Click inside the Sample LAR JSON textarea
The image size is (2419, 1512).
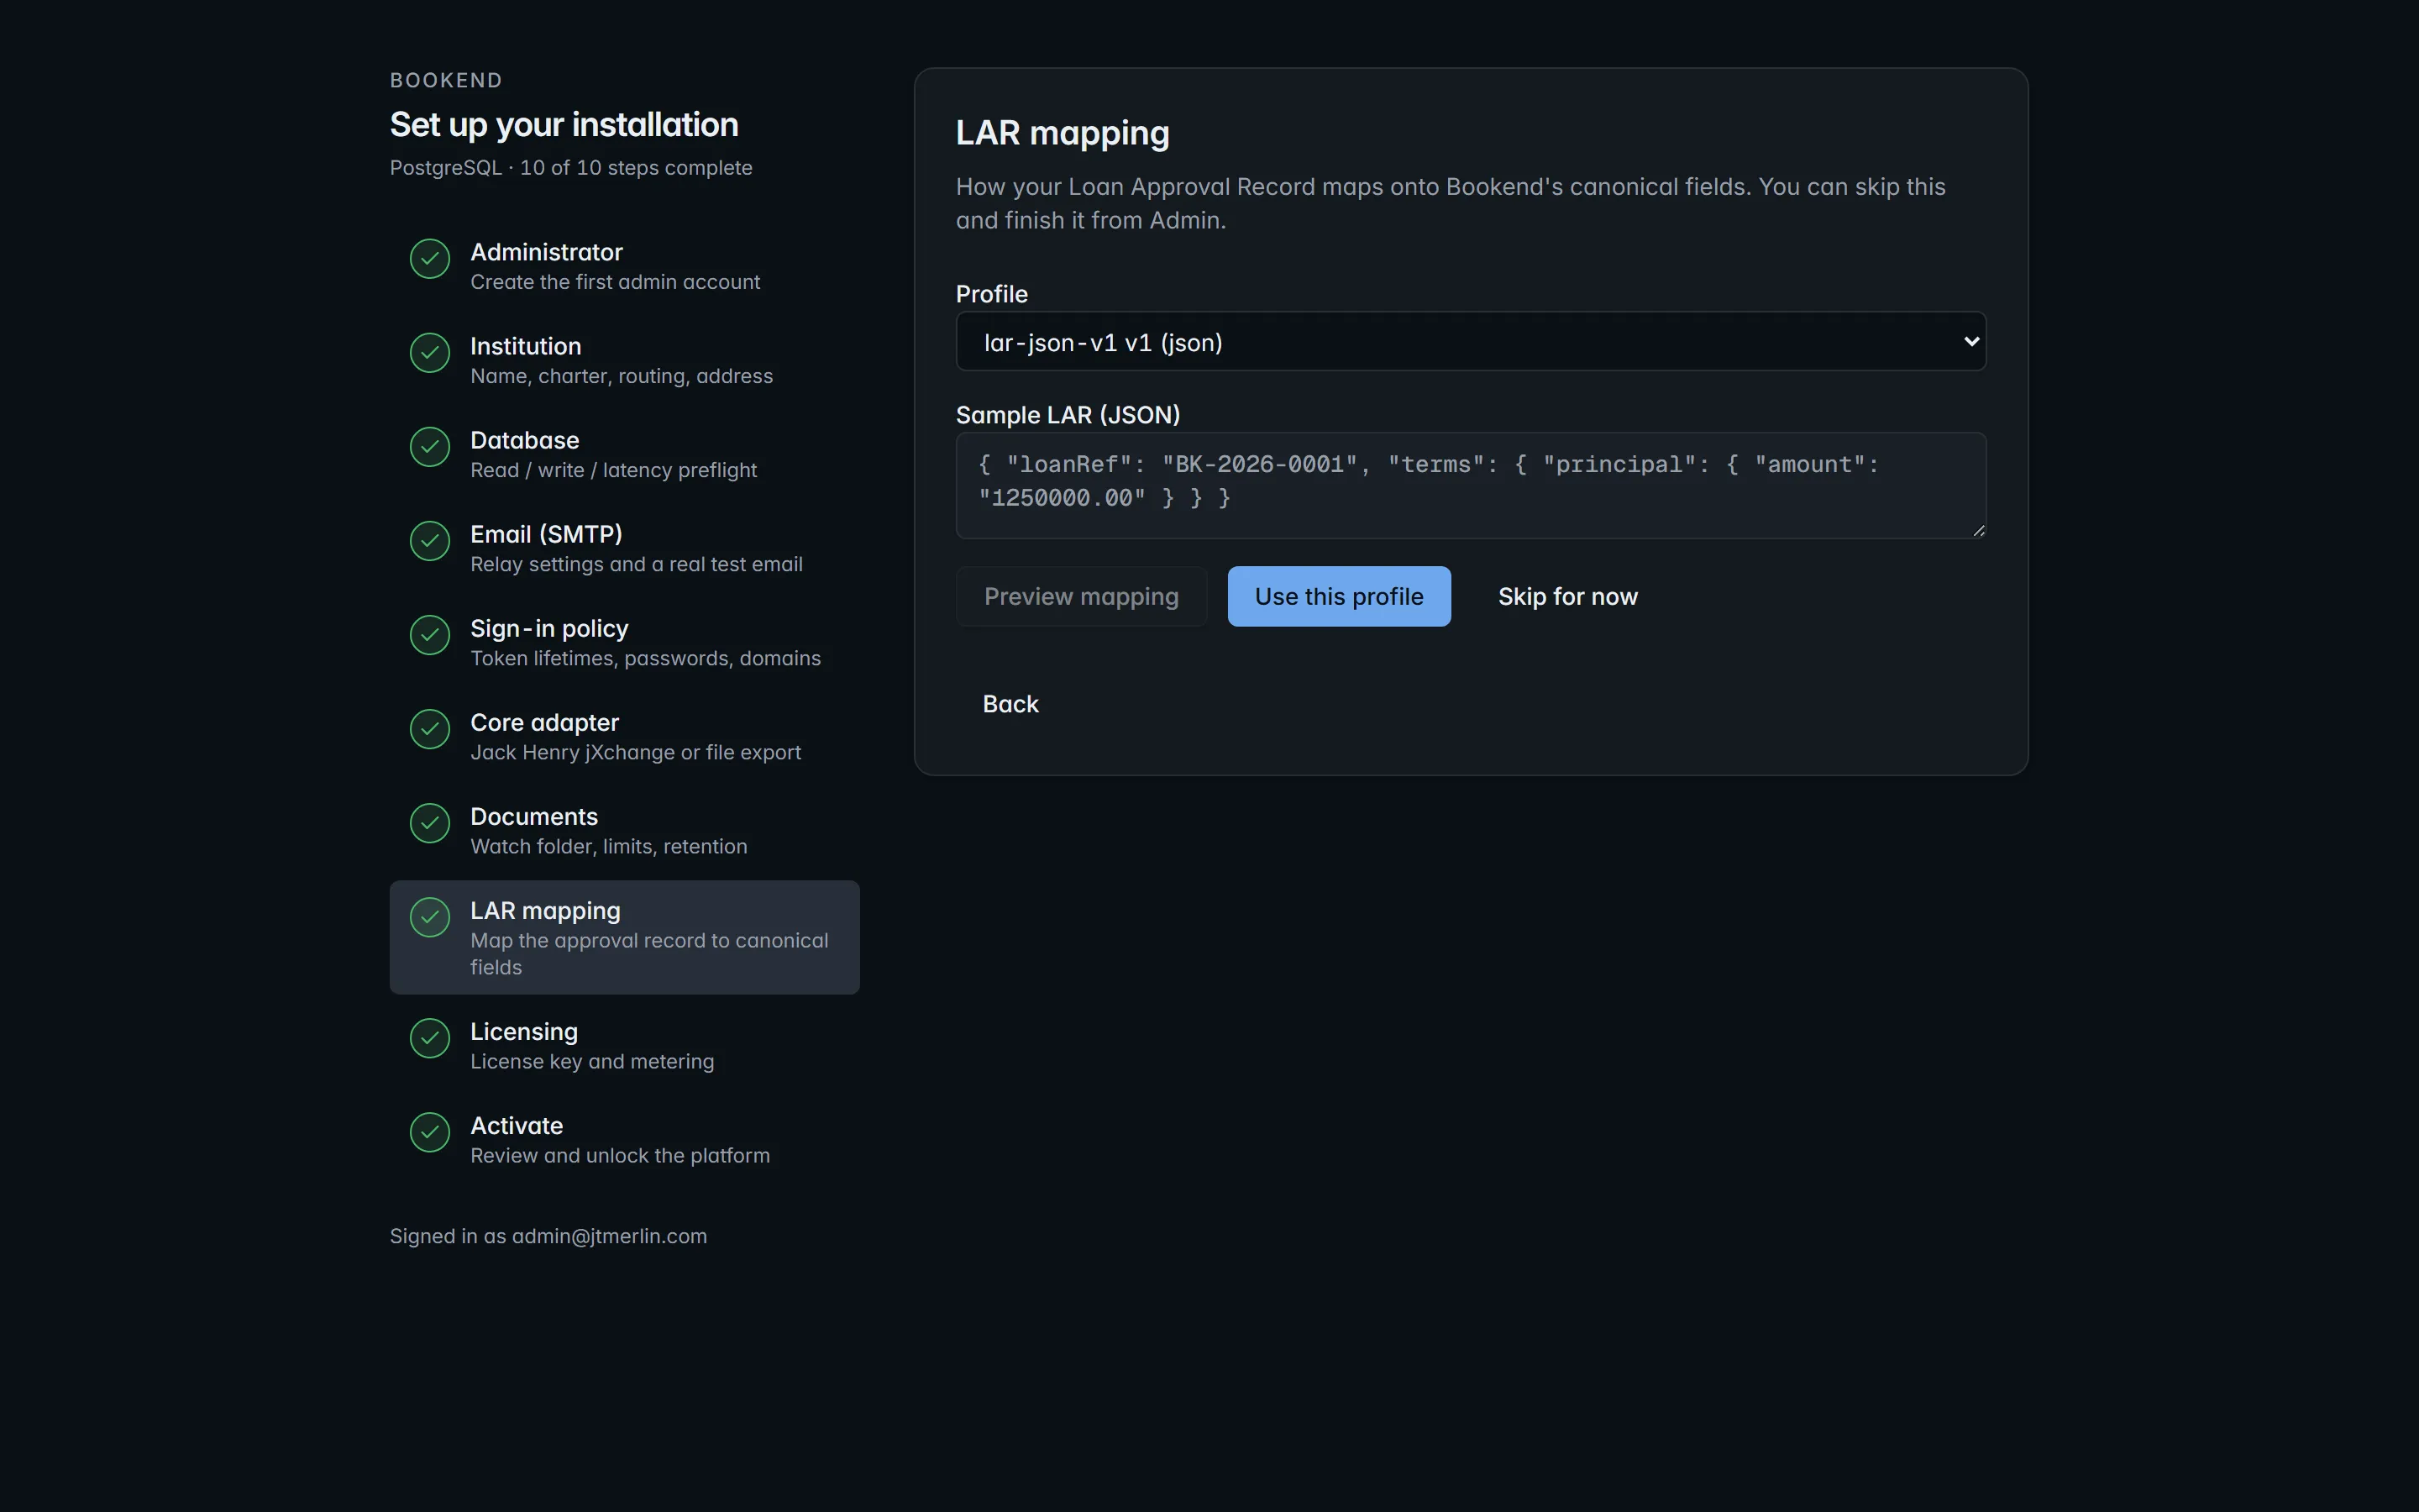click(x=1471, y=486)
